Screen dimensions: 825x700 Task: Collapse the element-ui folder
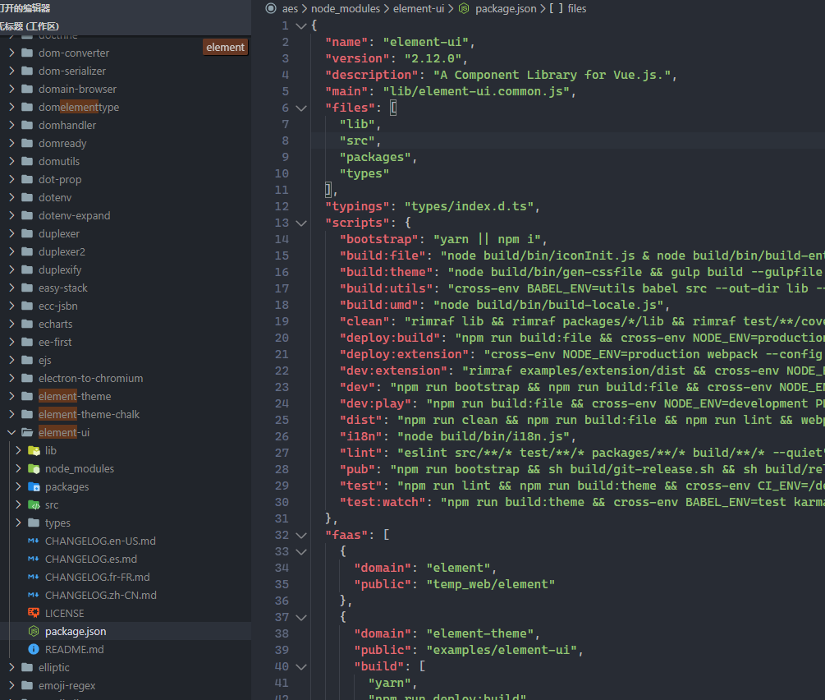[11, 432]
